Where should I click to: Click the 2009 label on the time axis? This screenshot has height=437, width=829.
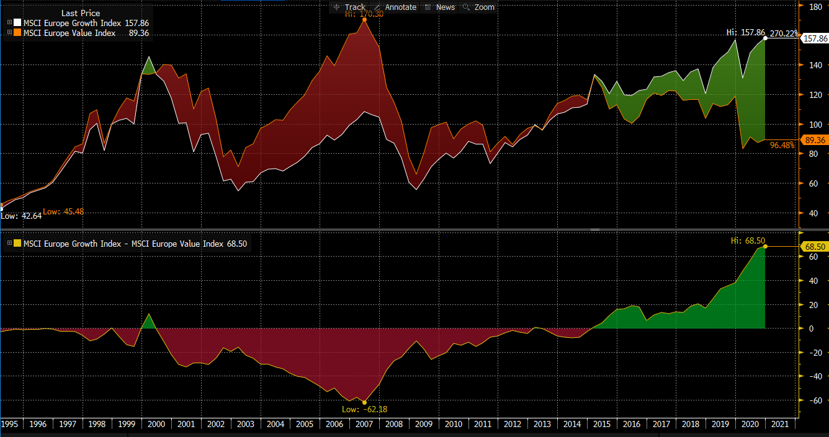pos(424,424)
